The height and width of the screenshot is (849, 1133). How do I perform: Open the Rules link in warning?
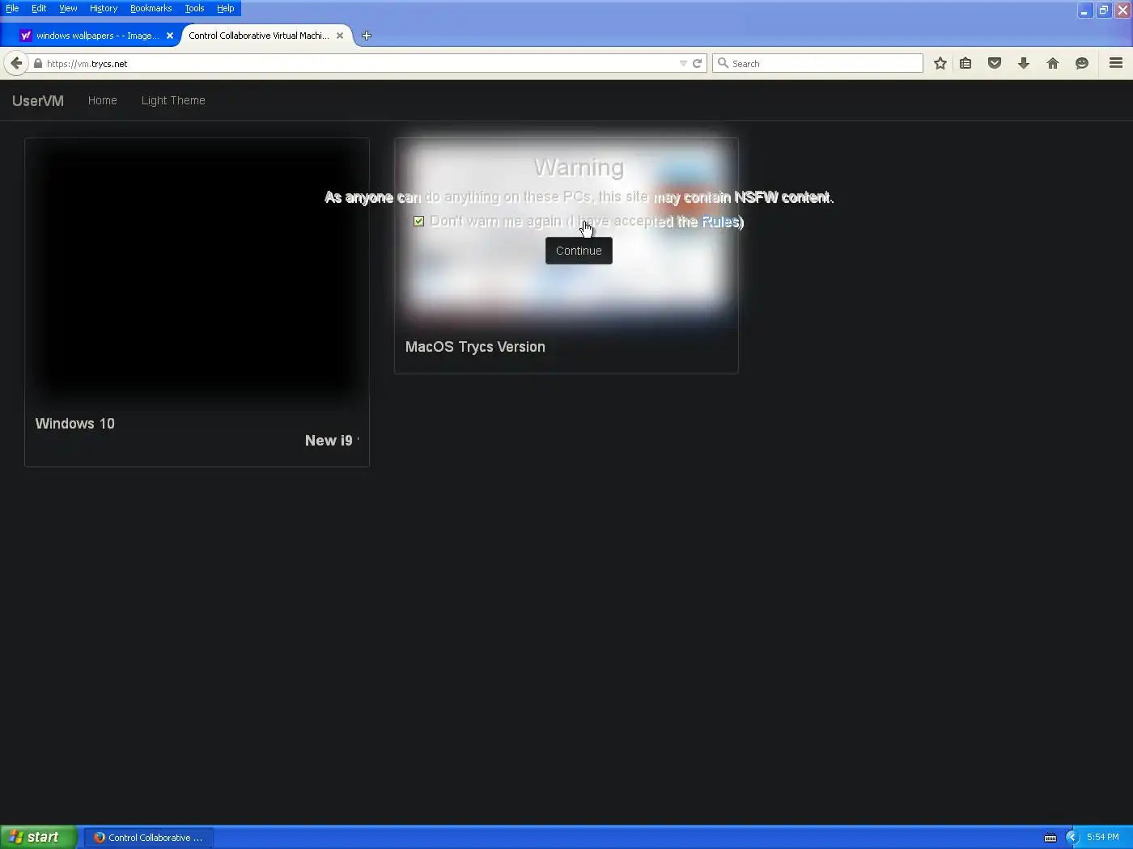coord(720,222)
